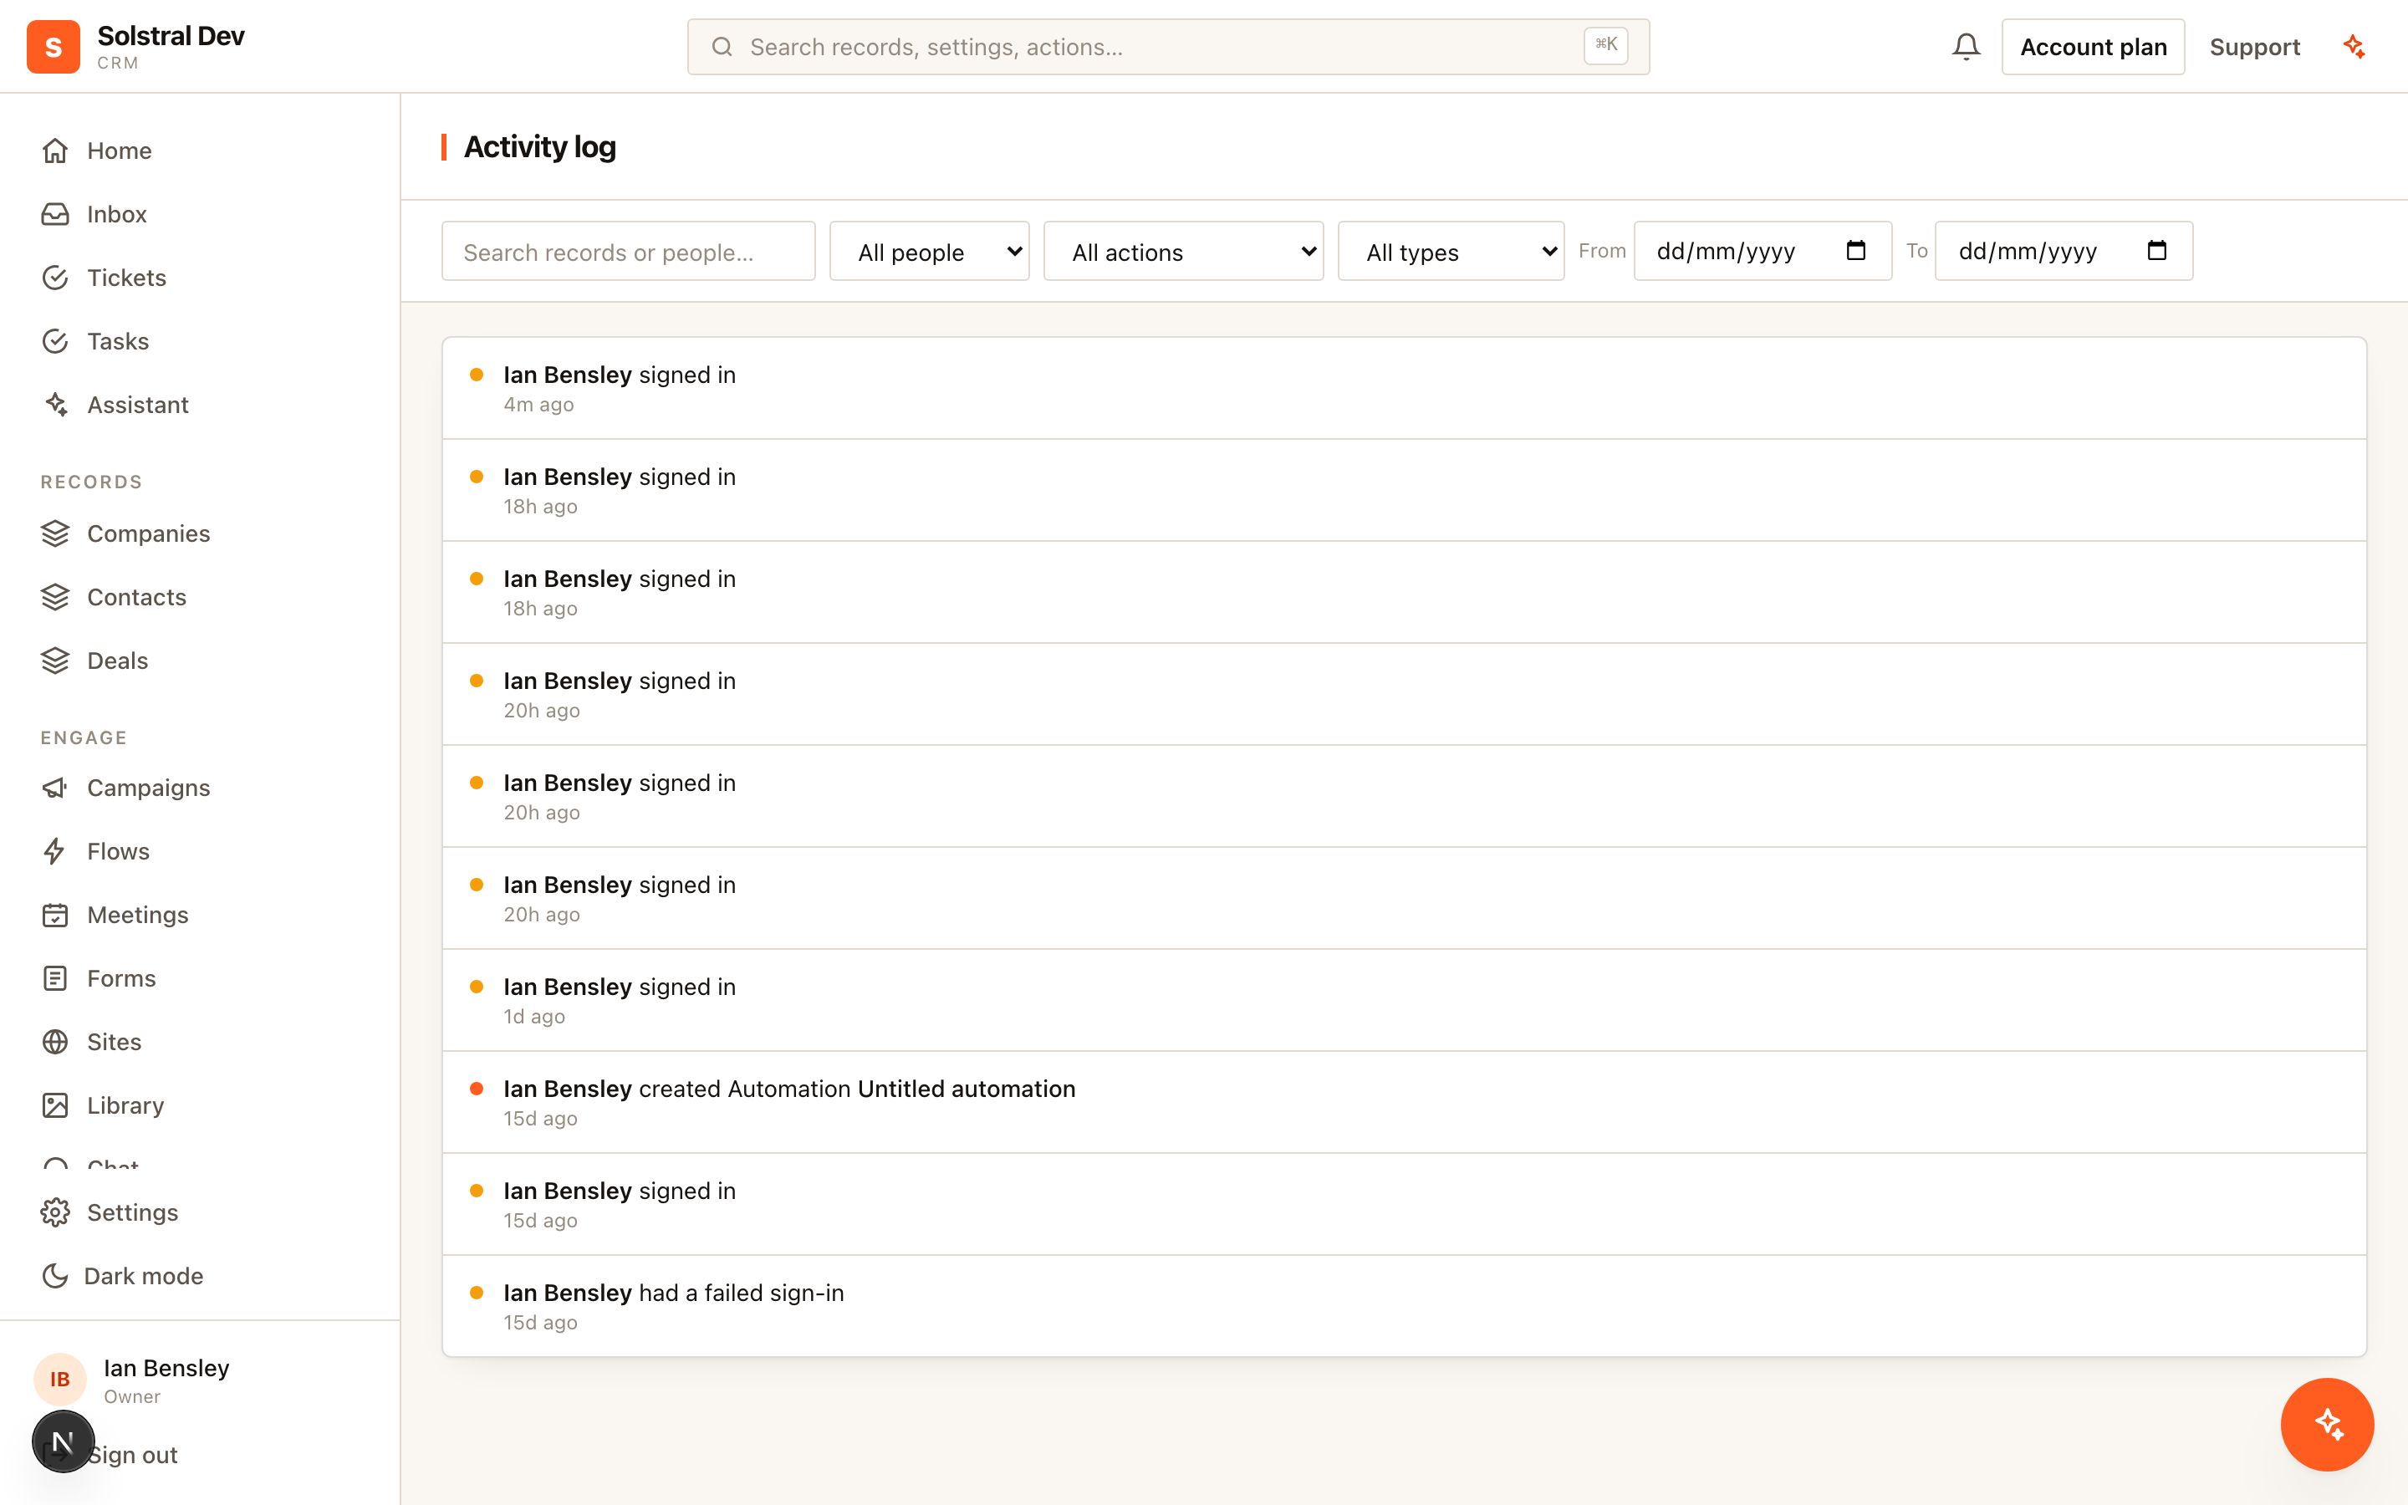
Task: Click the sparkle icon in top bar
Action: (2354, 47)
